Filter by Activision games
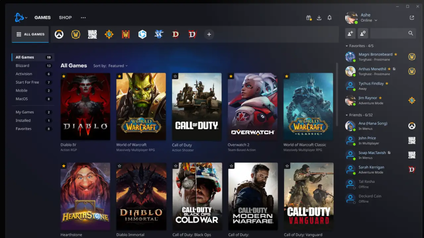The width and height of the screenshot is (424, 238). point(32,74)
